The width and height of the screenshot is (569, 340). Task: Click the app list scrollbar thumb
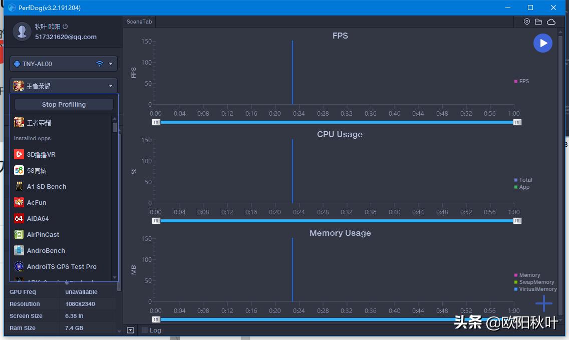pyautogui.click(x=115, y=128)
